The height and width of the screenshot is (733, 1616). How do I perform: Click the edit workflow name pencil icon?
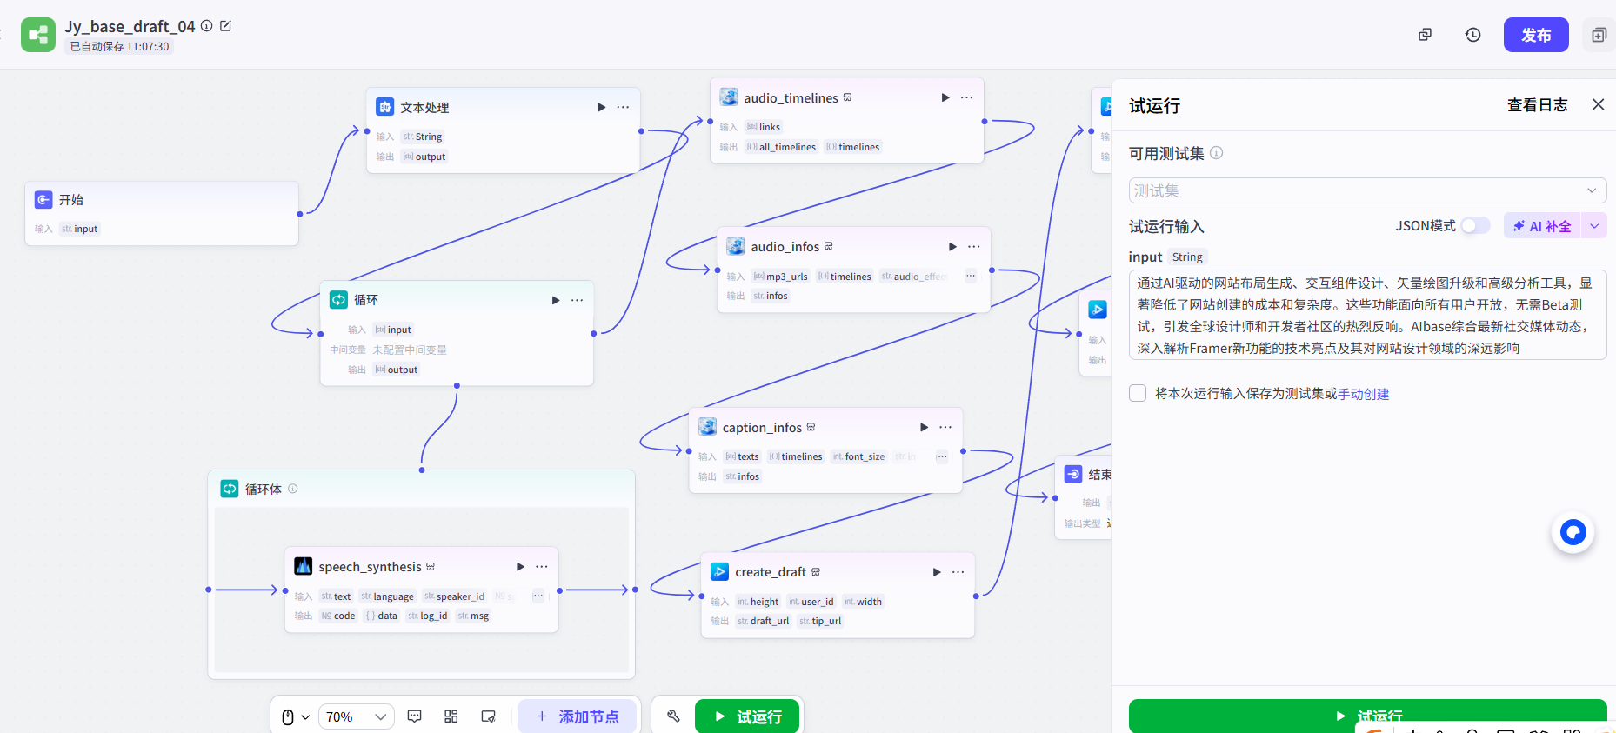(x=226, y=26)
